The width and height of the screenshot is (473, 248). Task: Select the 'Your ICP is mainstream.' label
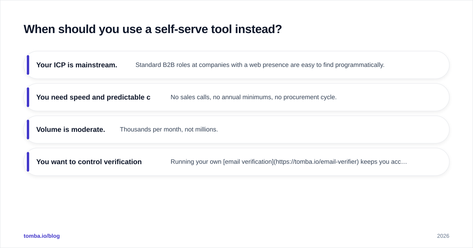(x=76, y=65)
